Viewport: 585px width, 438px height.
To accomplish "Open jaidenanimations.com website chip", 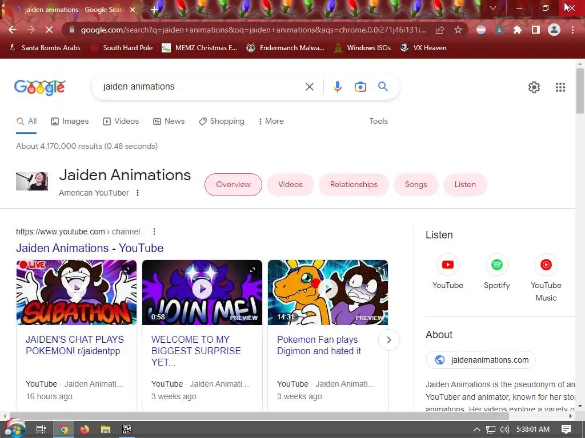I will pyautogui.click(x=480, y=360).
